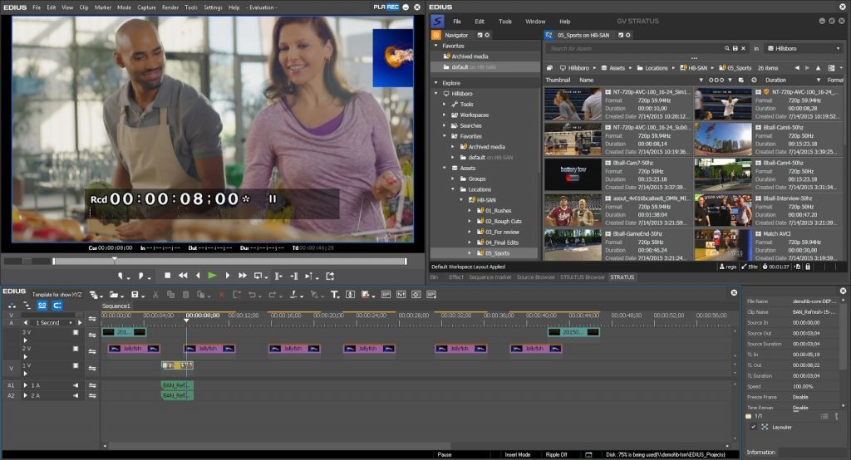Click the Audio Mixer icon in timeline toolbar
851x460 pixels.
(401, 295)
